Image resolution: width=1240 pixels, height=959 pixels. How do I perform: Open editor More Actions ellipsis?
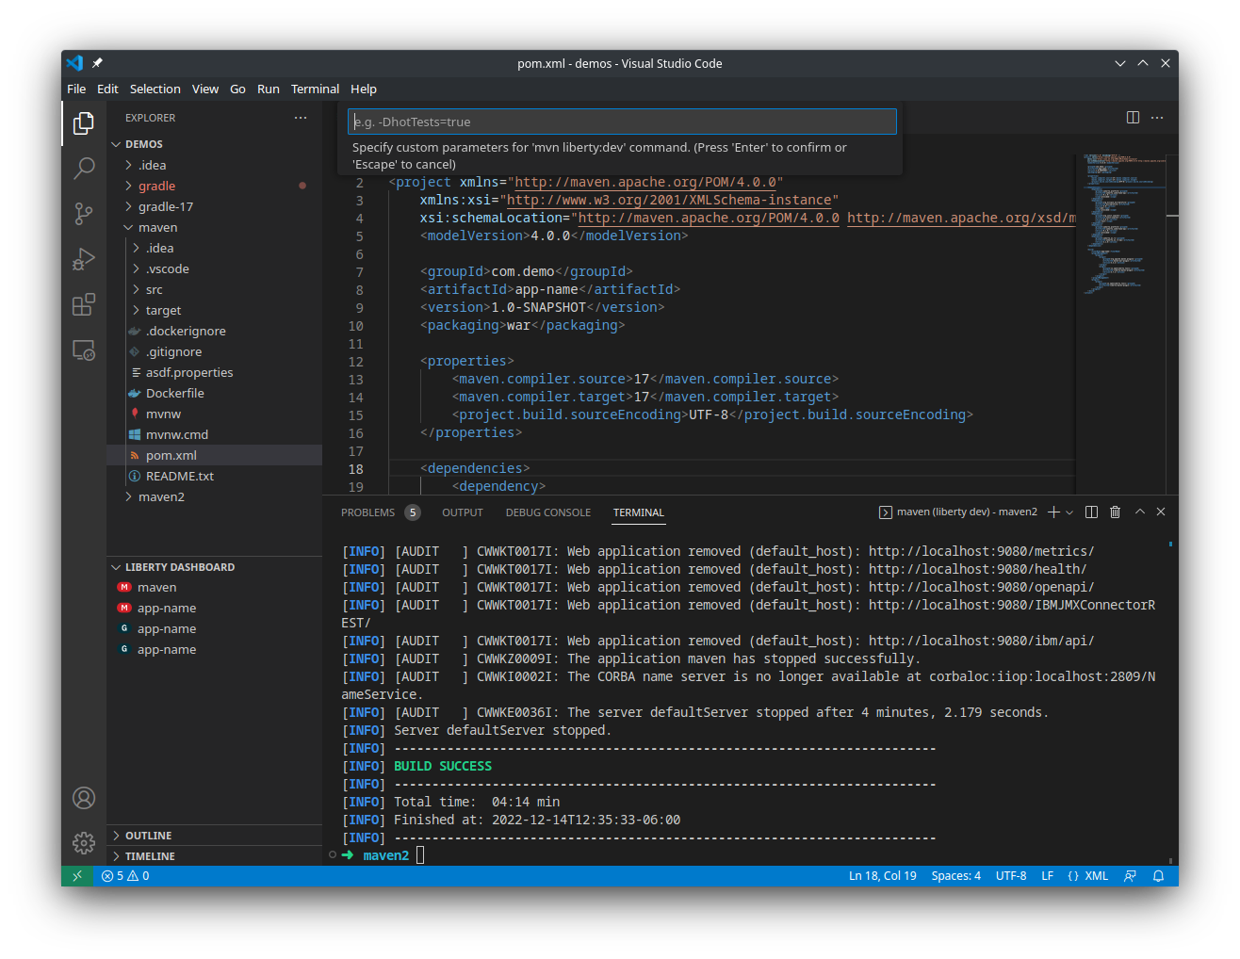click(1157, 118)
